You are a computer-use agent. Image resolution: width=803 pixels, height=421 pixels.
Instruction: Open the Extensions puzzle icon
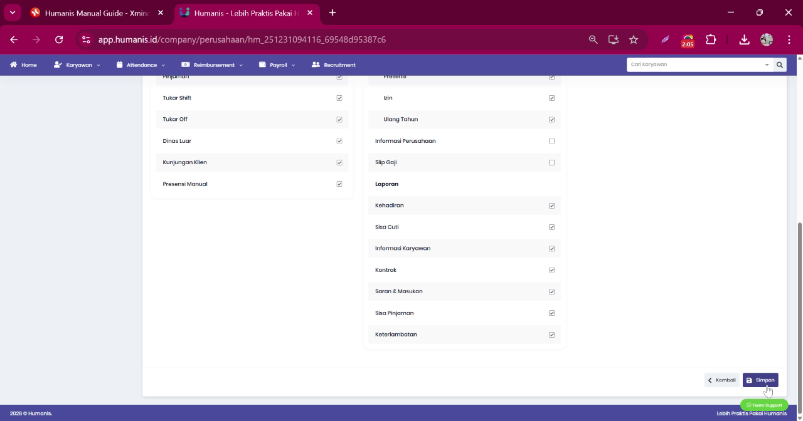pos(711,39)
